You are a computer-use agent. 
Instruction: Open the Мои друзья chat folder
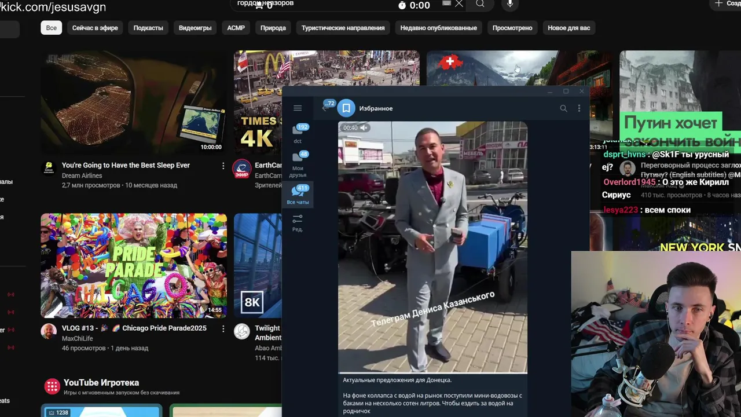tap(298, 164)
